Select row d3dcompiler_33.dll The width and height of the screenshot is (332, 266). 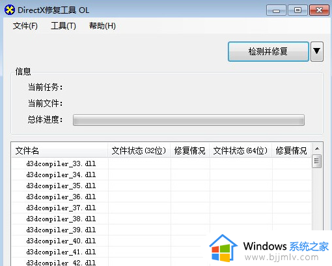[x=161, y=163]
